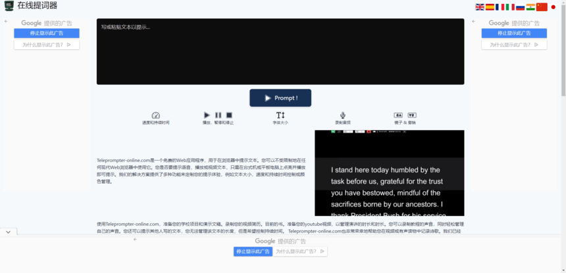Stop showing the bottom banner ad
The image size is (566, 273).
coord(253,251)
